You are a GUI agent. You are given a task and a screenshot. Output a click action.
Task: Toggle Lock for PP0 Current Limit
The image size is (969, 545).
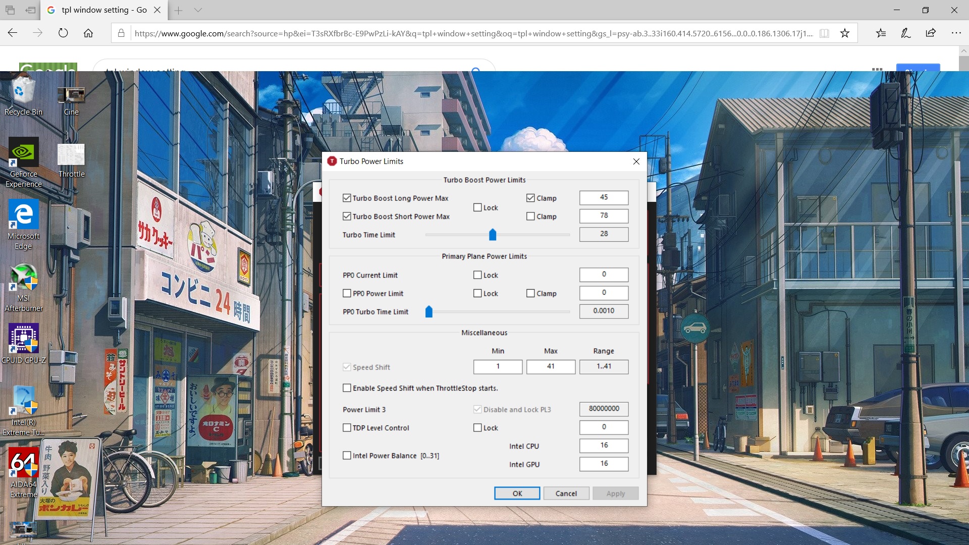(x=477, y=275)
